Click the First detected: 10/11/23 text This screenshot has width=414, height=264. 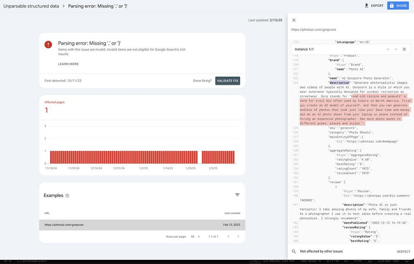click(x=63, y=81)
